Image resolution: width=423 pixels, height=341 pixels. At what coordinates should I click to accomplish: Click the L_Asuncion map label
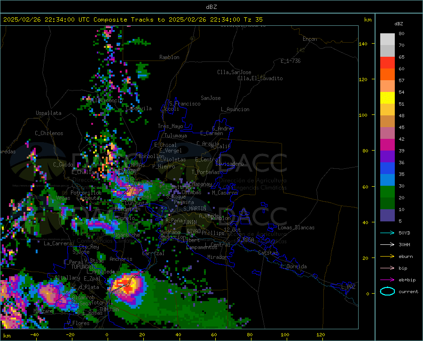pos(235,109)
